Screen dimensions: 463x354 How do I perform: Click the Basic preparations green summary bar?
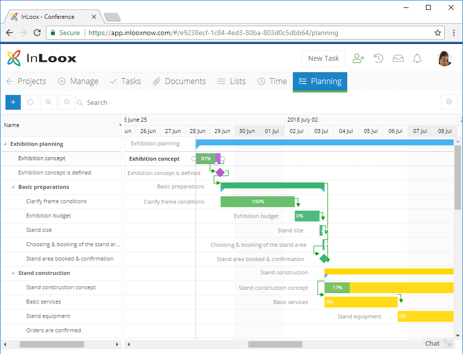point(272,185)
